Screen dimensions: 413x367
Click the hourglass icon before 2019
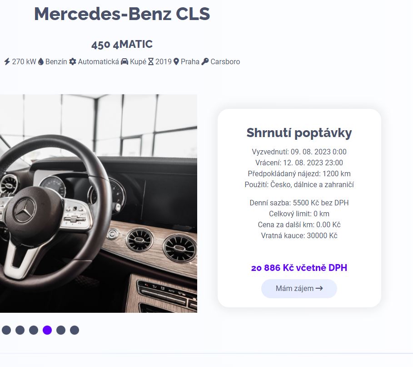pos(151,61)
